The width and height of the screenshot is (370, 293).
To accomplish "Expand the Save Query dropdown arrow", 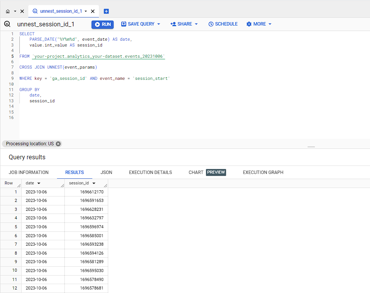I will [159, 24].
